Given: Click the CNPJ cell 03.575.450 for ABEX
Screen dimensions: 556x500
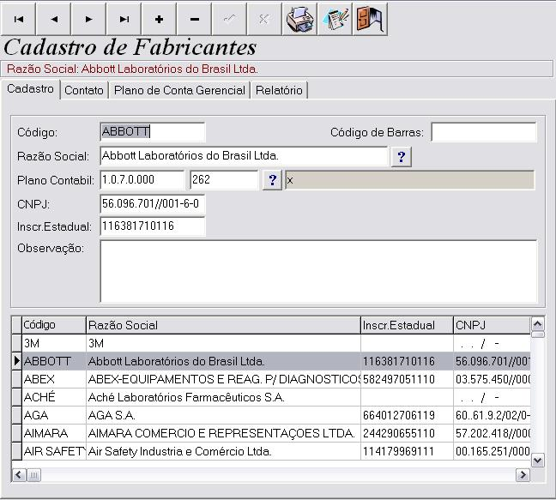Looking at the screenshot, I should 492,380.
